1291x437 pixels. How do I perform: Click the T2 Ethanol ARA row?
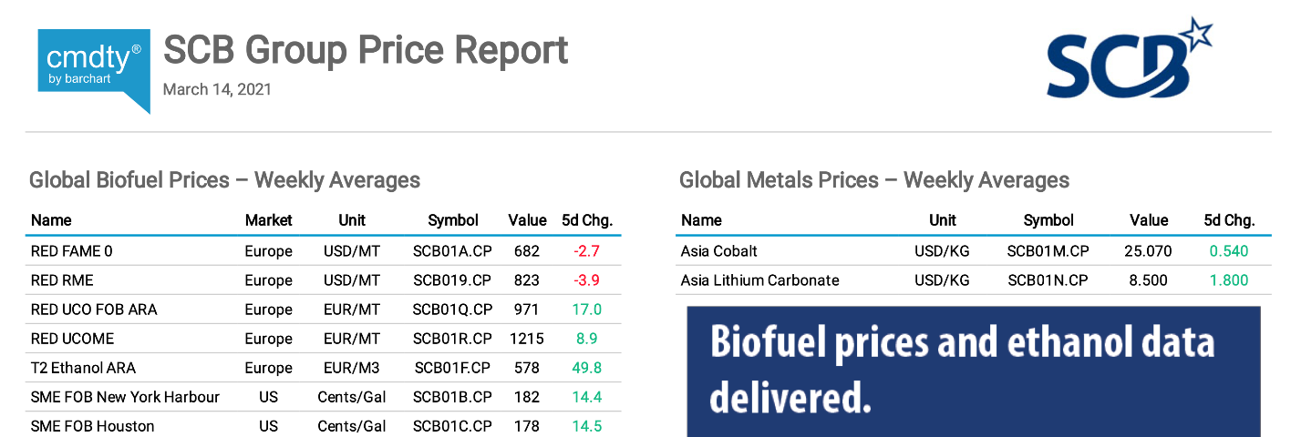click(83, 368)
